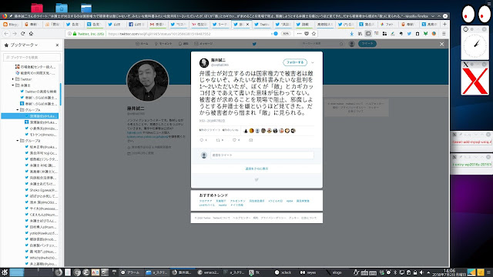The height and width of the screenshot is (277, 493).
Task: Open the blue home folder desktop icon
Action: pyautogui.click(x=62, y=8)
